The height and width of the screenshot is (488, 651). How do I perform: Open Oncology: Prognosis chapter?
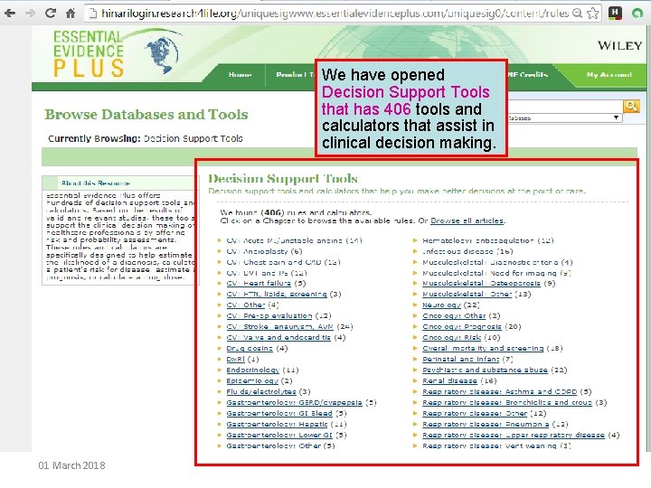click(462, 326)
